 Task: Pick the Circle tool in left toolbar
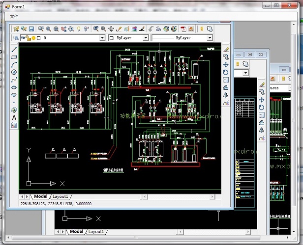pos(14,72)
